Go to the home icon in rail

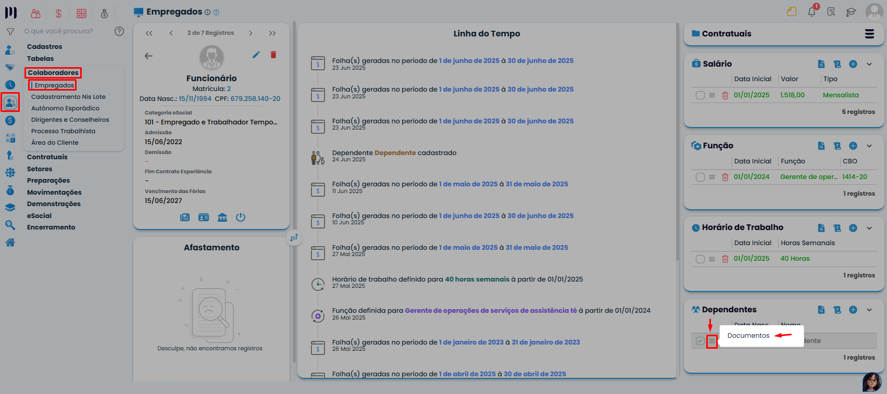pos(10,242)
